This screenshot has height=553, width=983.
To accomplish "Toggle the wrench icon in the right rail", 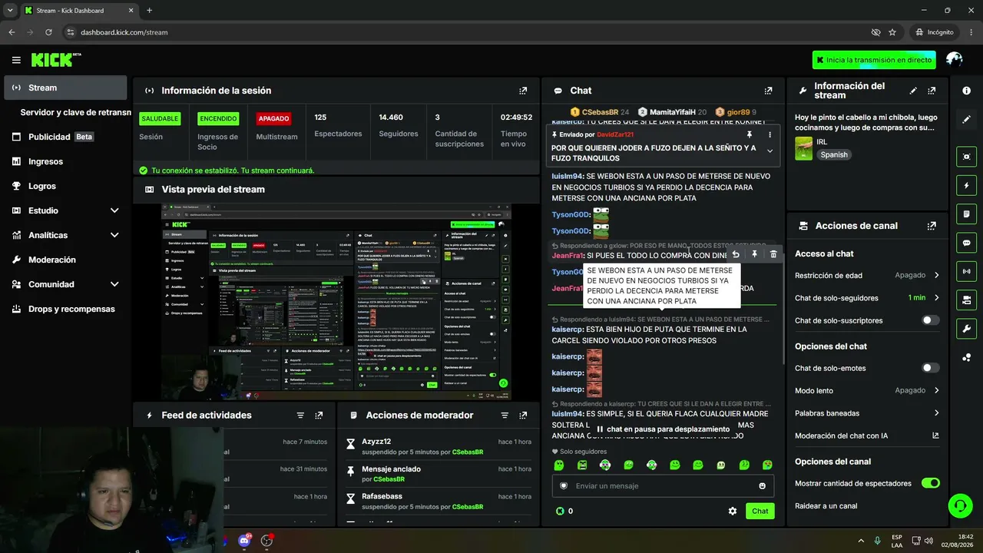I will (967, 329).
